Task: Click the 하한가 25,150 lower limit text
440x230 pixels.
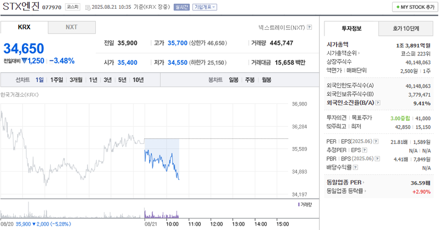Action: click(208, 63)
